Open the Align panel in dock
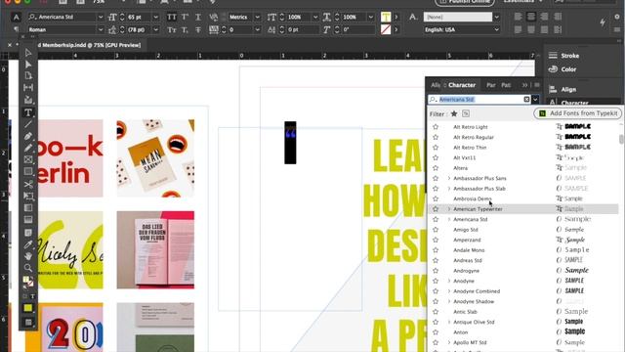This screenshot has height=352, width=625. pos(562,89)
